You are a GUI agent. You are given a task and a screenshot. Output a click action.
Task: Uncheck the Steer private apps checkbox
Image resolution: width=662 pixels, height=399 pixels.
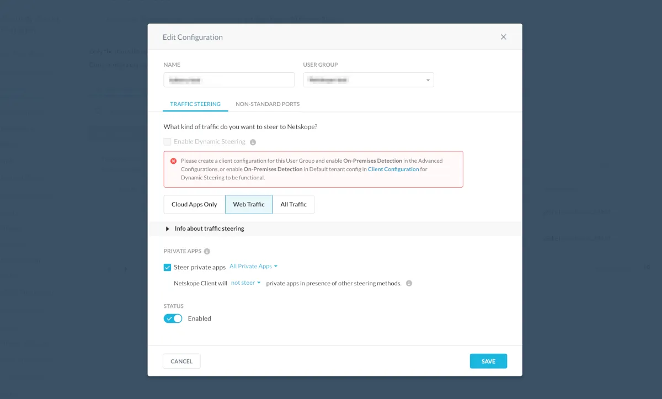(168, 267)
